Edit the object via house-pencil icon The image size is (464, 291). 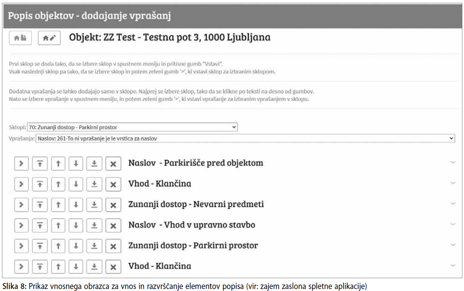tap(49, 38)
